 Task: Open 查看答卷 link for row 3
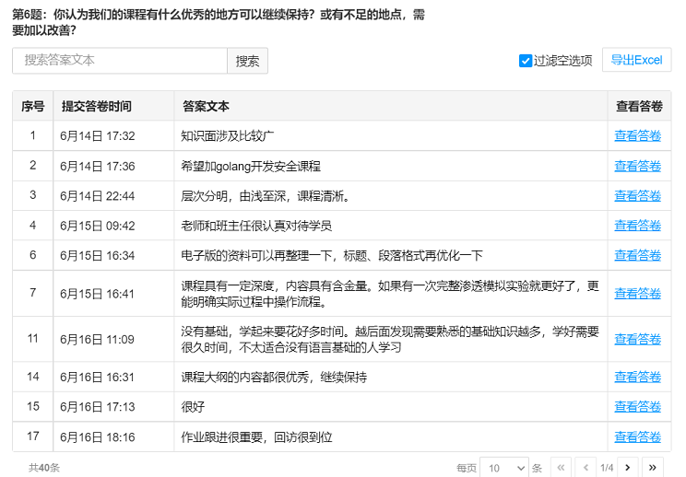[x=637, y=196]
